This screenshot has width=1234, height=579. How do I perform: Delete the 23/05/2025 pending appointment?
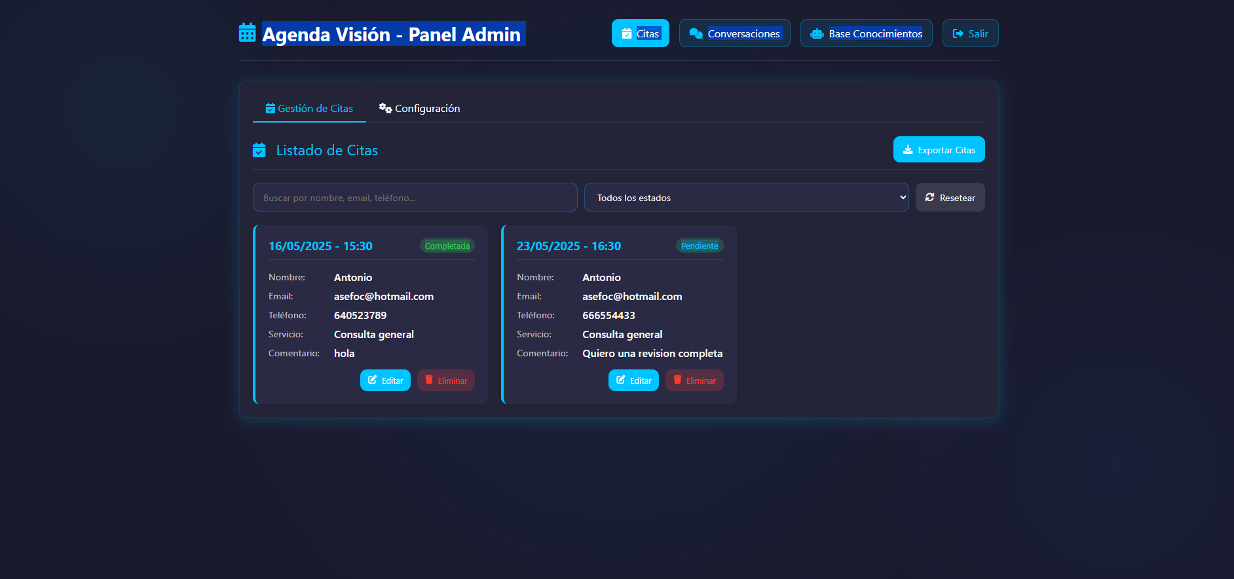(694, 381)
